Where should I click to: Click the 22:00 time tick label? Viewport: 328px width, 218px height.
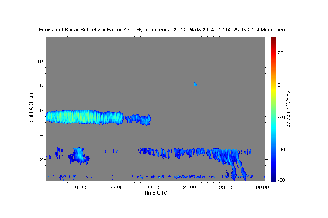116,187
